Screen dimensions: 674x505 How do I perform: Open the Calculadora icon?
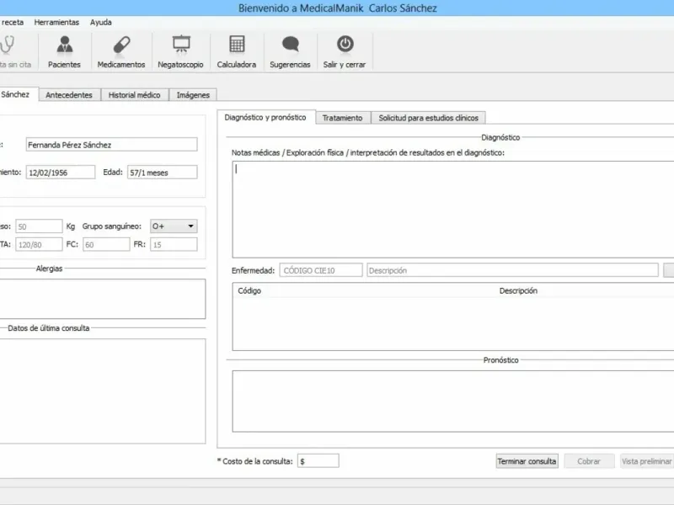point(237,45)
